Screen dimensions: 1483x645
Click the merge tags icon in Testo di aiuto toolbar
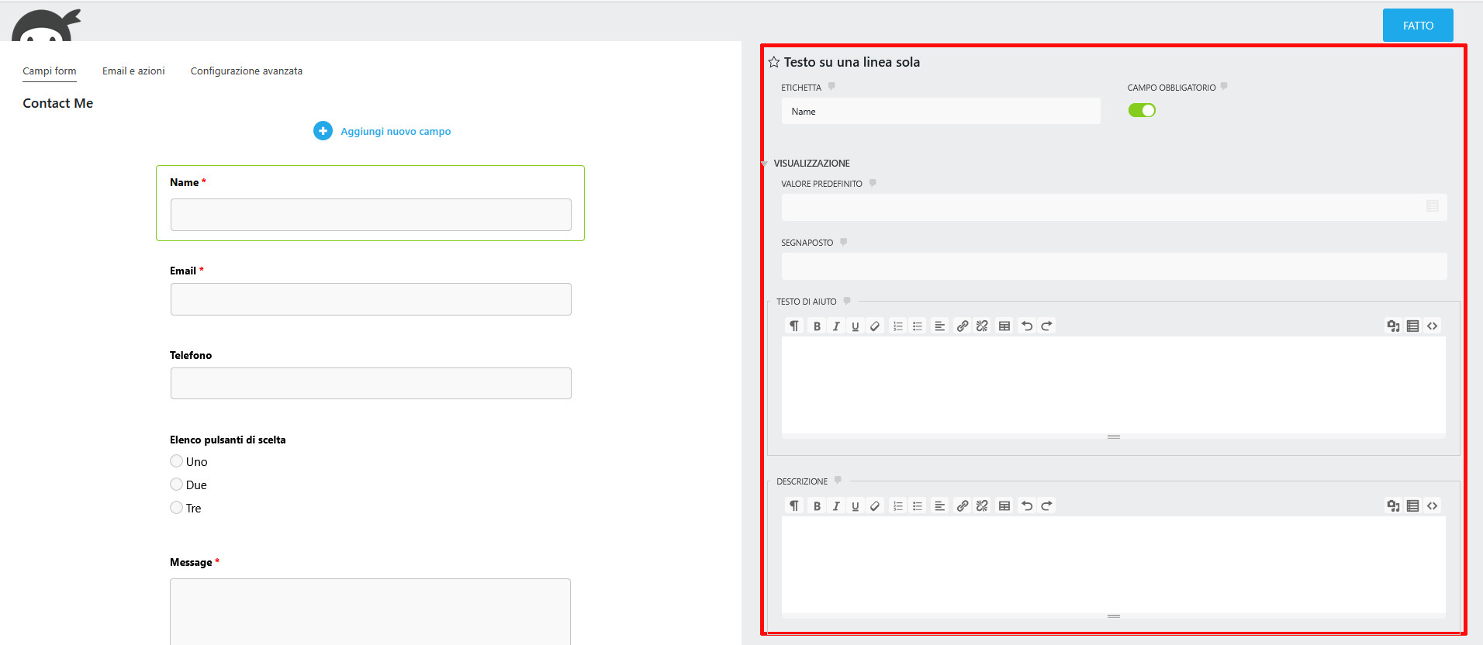(x=1412, y=326)
